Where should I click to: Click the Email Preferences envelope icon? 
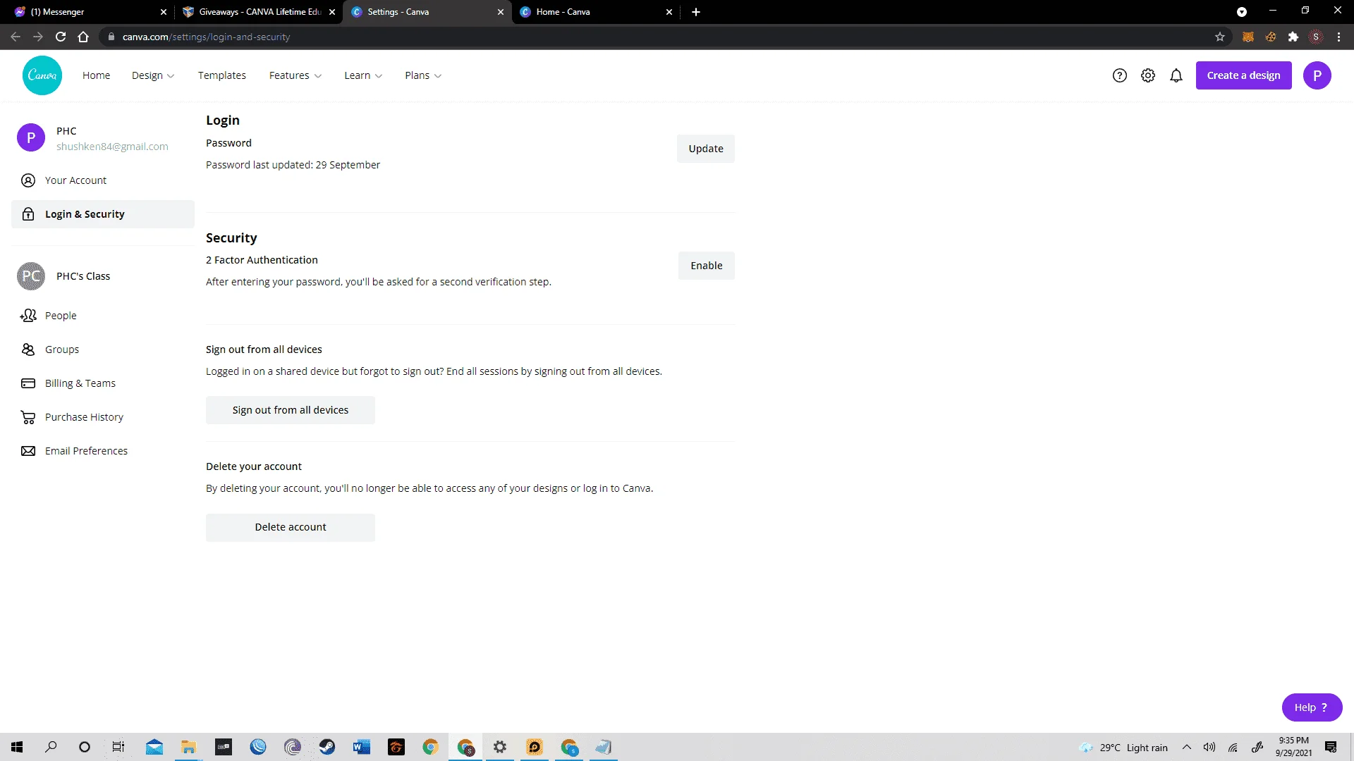28,451
